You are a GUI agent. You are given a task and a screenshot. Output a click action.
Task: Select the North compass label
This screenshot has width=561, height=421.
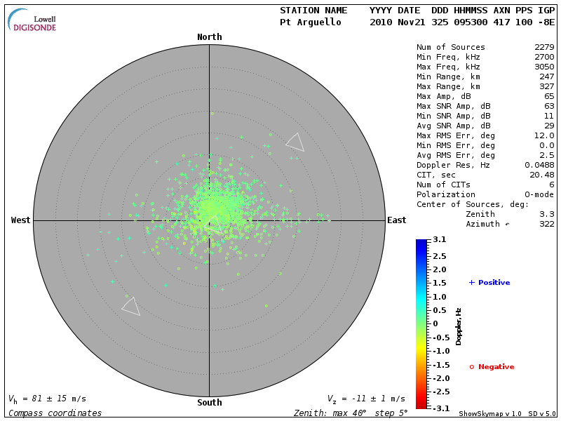pyautogui.click(x=209, y=37)
